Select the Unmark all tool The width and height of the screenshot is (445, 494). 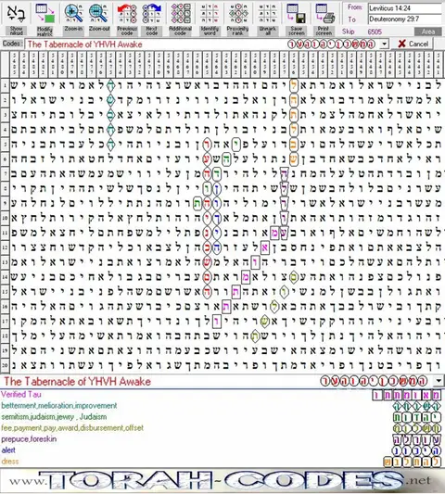[268, 19]
